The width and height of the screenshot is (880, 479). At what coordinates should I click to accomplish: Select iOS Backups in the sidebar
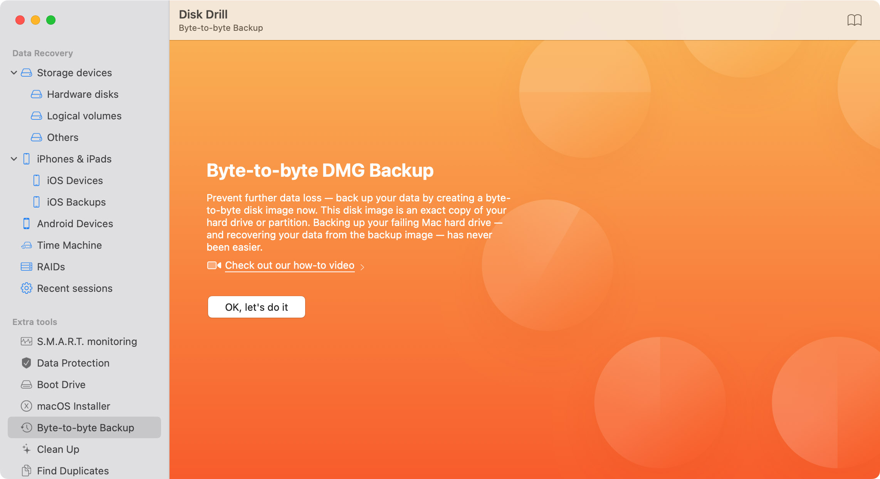click(77, 202)
